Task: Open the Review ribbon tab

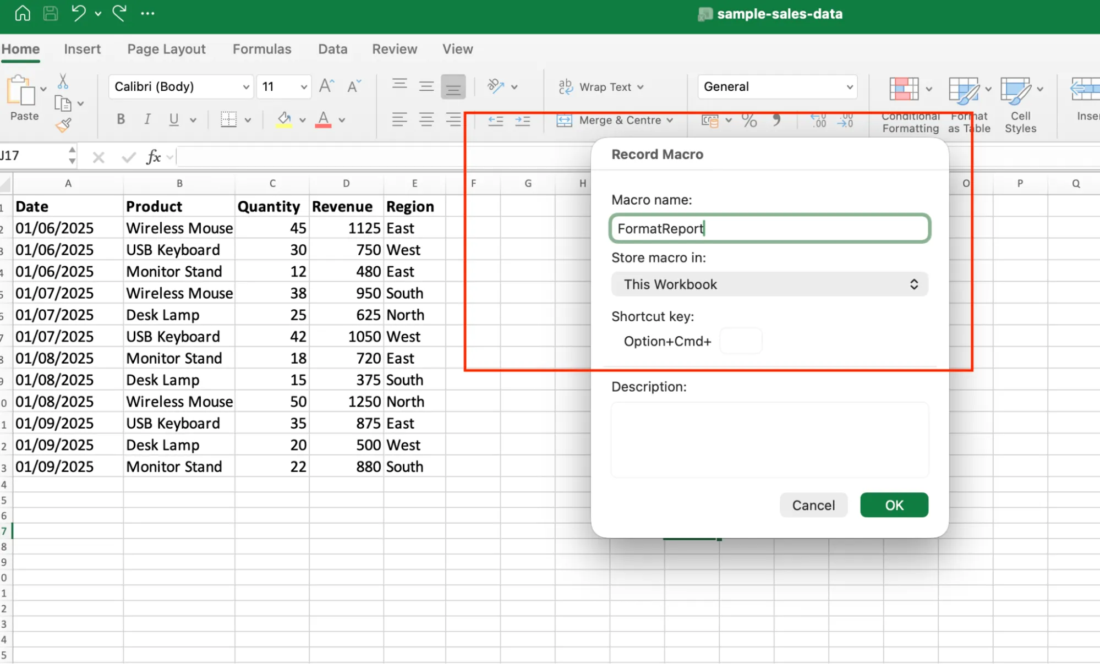Action: (394, 49)
